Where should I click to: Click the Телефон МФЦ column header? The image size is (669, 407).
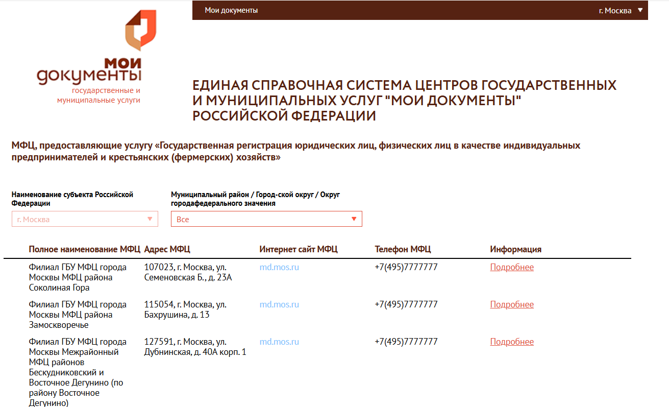(403, 249)
